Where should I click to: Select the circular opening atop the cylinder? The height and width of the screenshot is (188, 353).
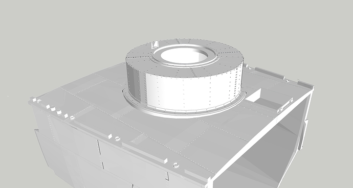[184, 55]
